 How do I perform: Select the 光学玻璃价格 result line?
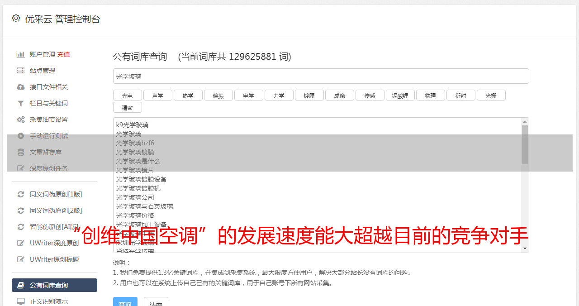coord(135,215)
